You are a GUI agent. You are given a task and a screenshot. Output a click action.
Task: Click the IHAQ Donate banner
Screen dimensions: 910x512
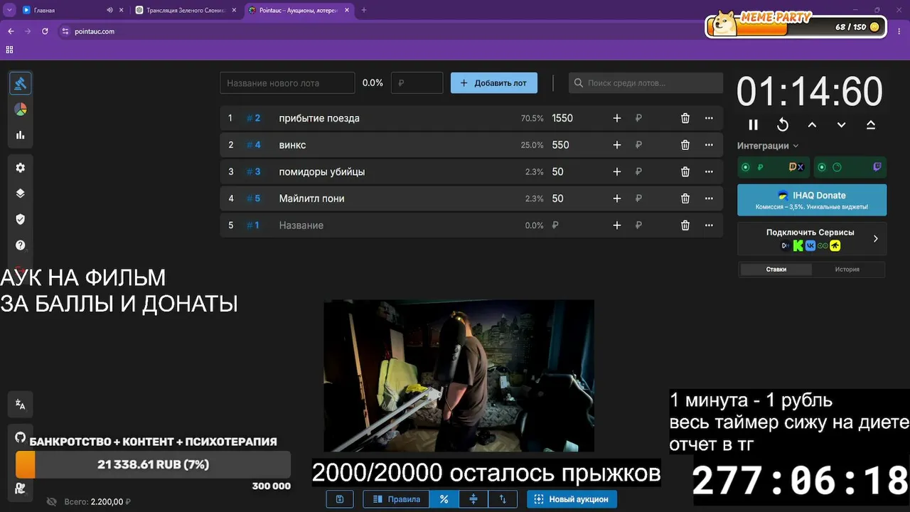(x=812, y=200)
